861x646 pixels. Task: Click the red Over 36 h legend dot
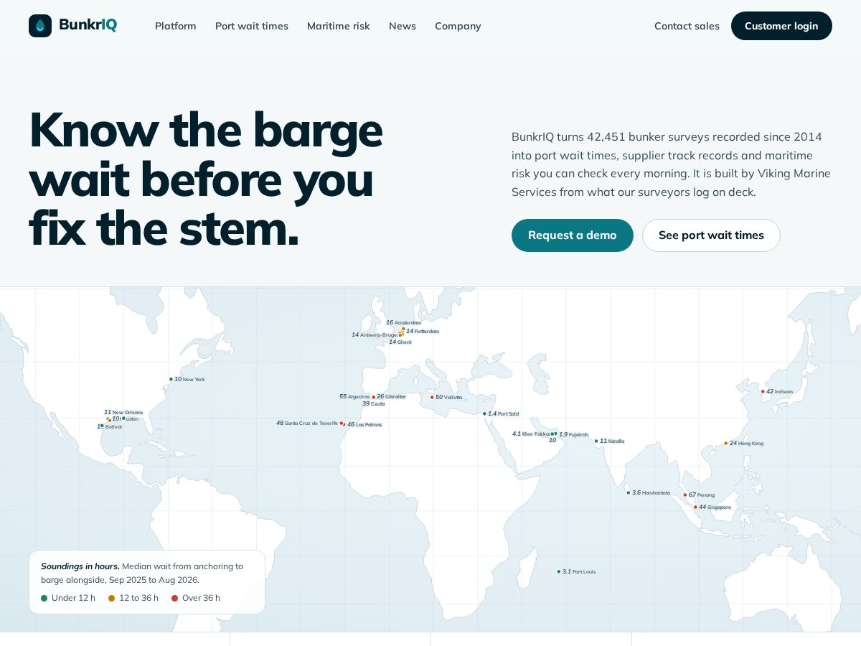click(x=175, y=598)
